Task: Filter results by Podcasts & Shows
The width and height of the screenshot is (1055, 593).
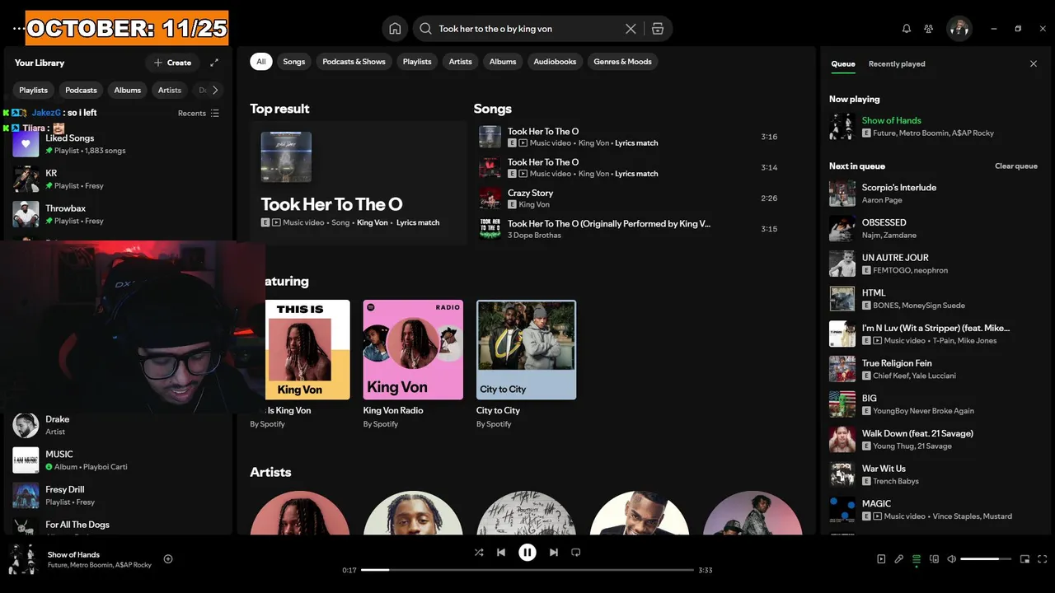Action: pos(354,62)
